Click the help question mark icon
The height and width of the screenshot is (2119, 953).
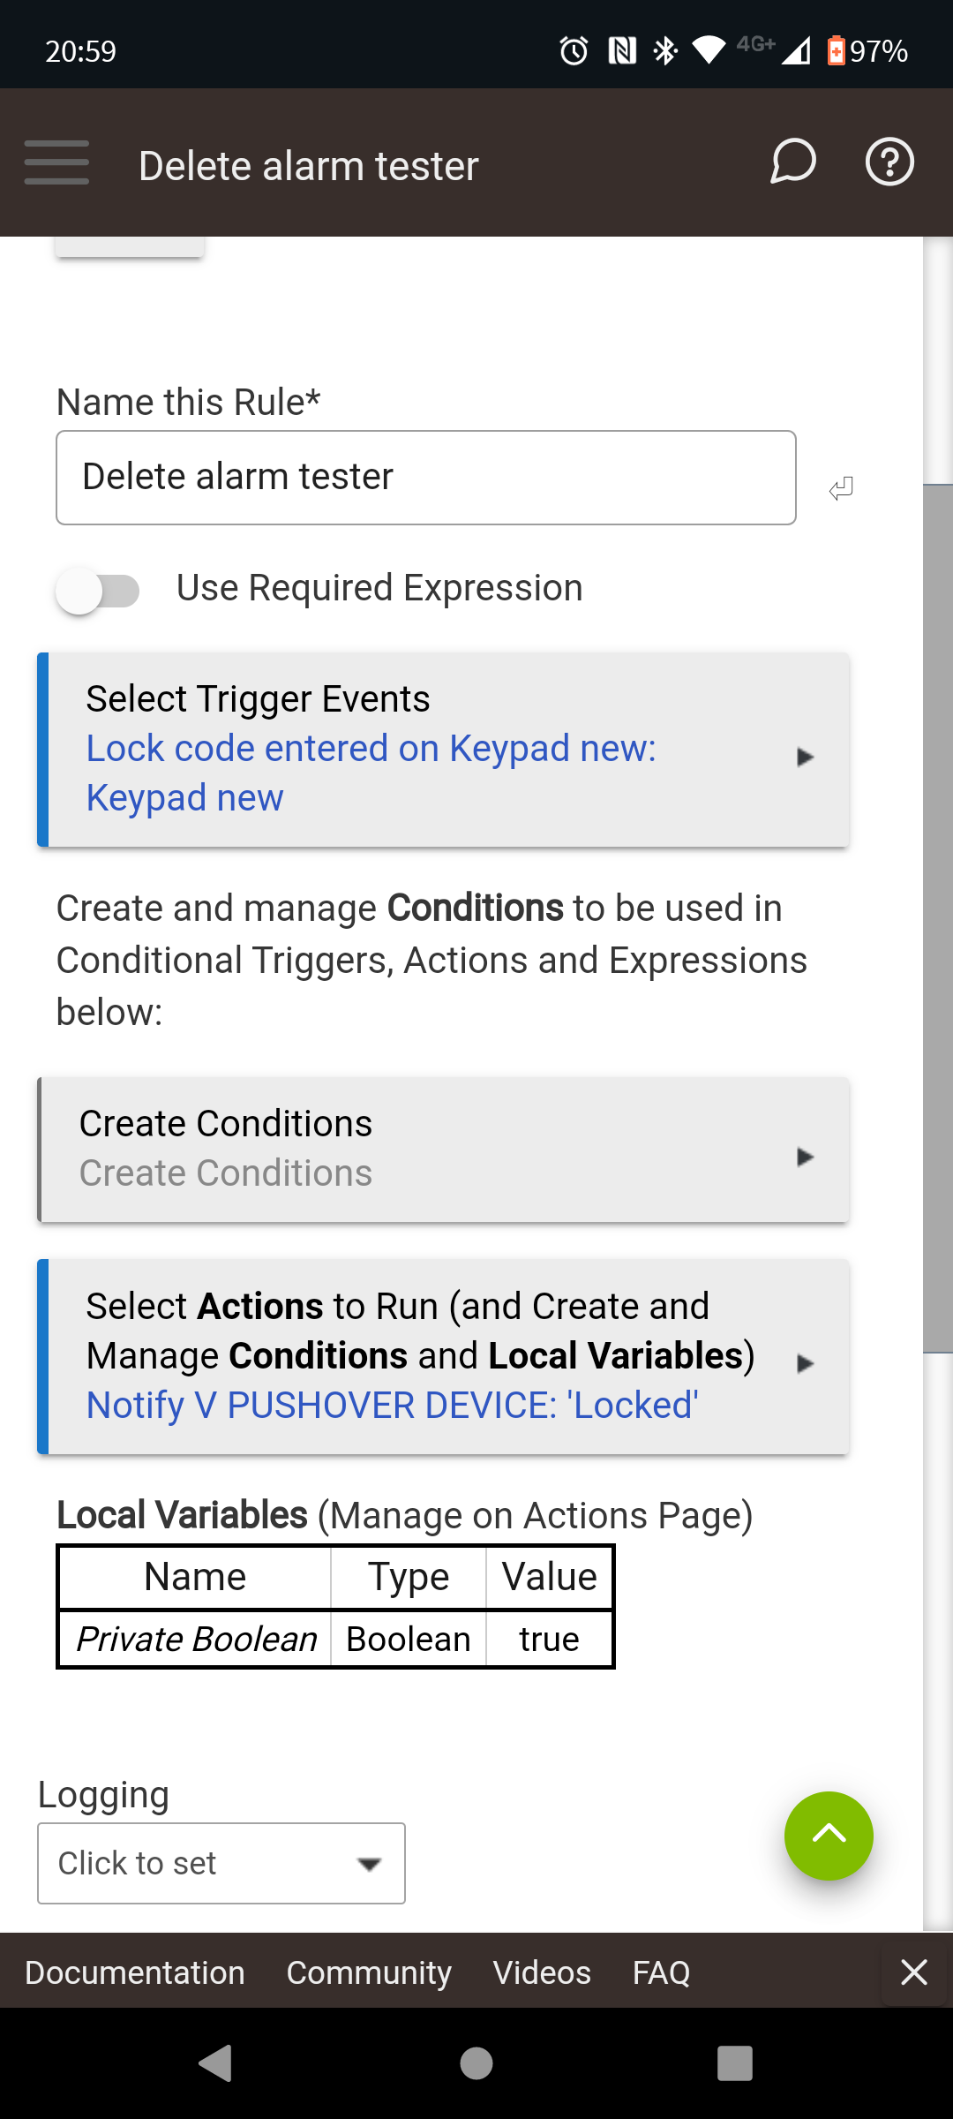pyautogui.click(x=889, y=162)
